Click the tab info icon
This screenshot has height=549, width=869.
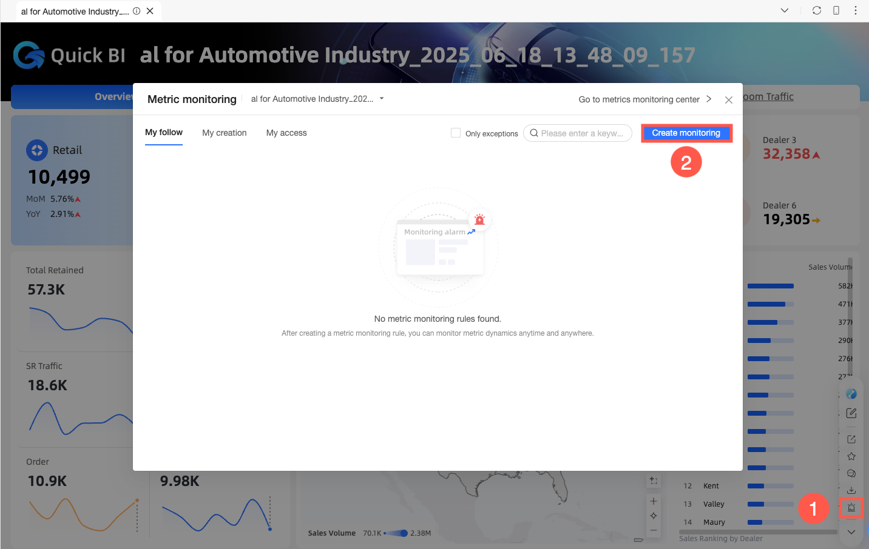coord(137,11)
